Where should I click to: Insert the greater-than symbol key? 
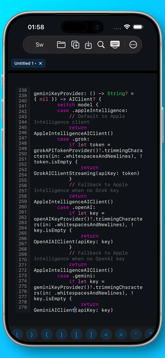pos(121,335)
